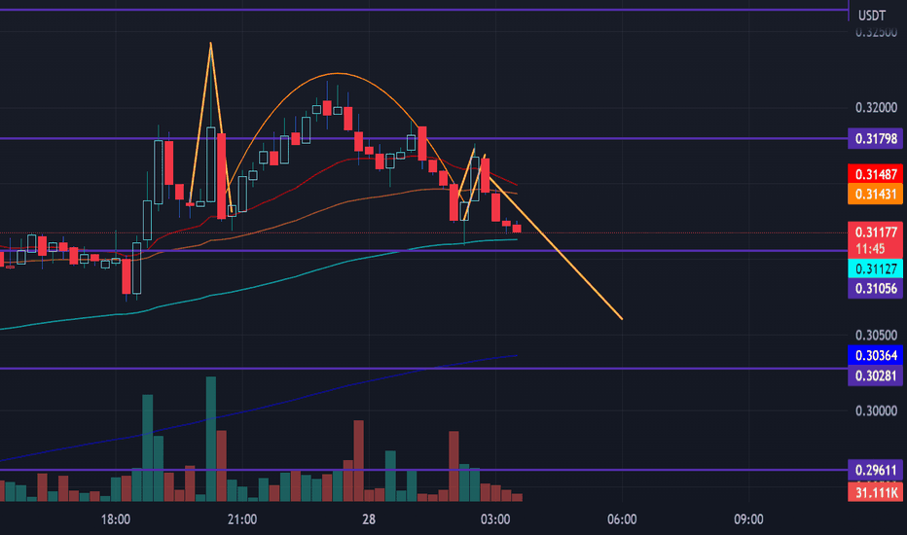Click the orange 0.31431 moving average label

click(x=875, y=194)
